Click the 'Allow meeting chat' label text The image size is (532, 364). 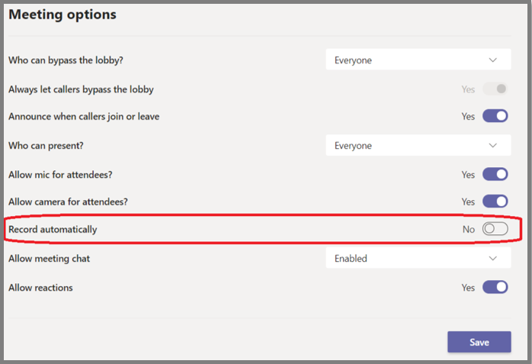pos(49,259)
